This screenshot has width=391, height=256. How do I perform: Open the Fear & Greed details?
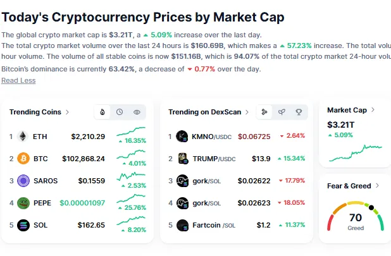point(377,186)
